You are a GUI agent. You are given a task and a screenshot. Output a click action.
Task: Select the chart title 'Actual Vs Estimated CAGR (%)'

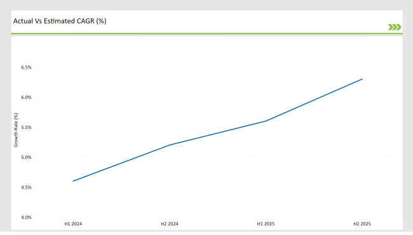click(60, 21)
